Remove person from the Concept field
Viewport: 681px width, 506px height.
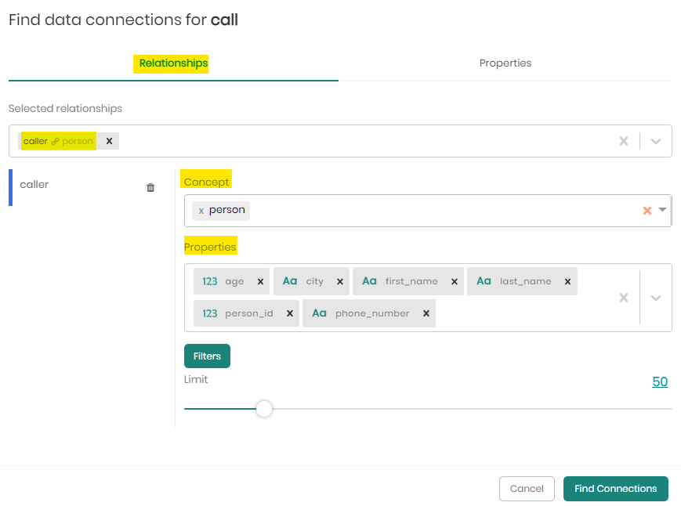tap(201, 211)
